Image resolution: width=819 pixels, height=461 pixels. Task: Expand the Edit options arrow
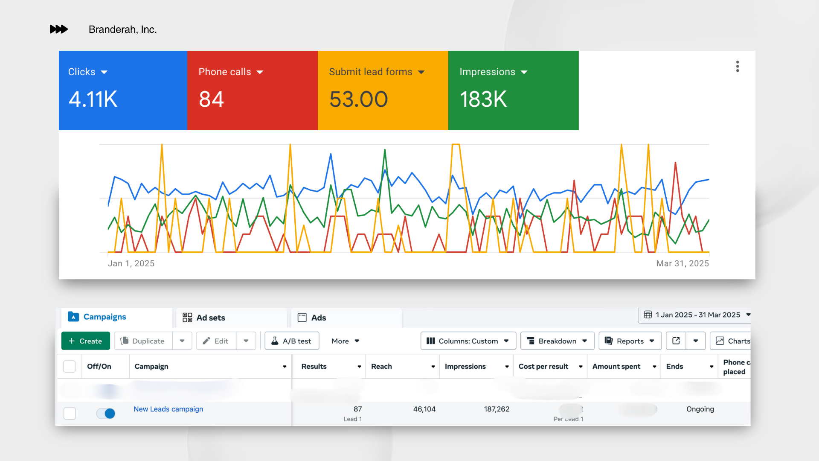246,341
